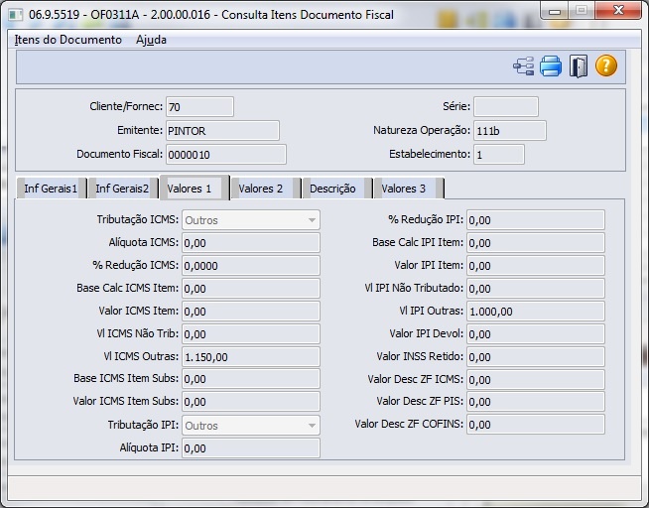Click the Valor Desc ZF ICMS field
649x508 pixels.
point(536,379)
